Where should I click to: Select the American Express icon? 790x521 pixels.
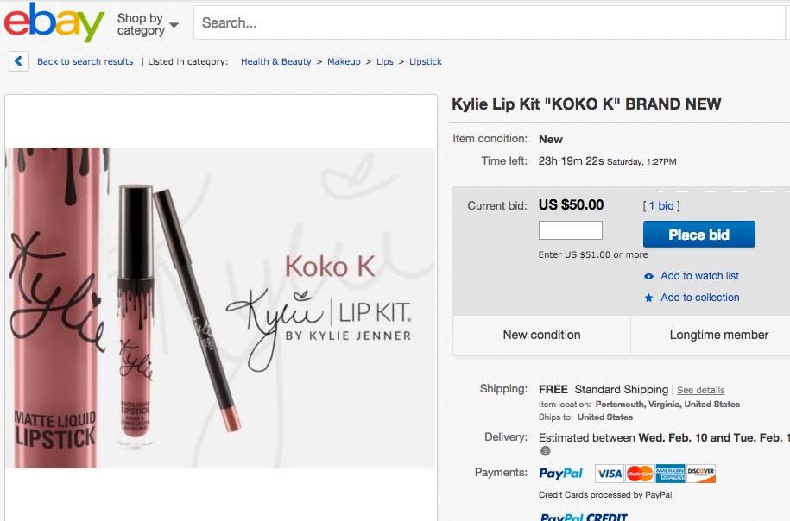click(670, 473)
